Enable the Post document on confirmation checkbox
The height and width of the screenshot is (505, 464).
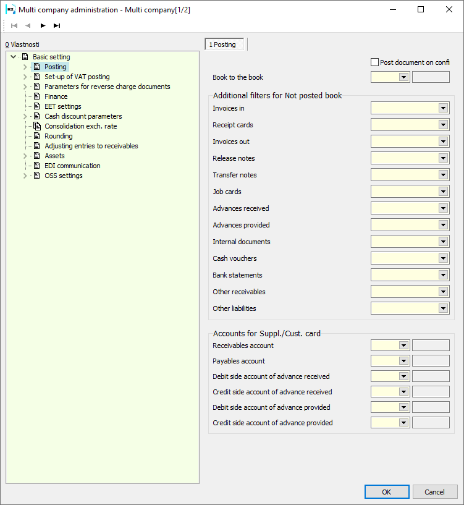(374, 62)
